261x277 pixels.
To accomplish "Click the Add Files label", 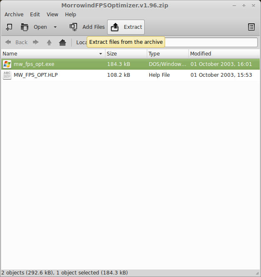I will pyautogui.click(x=93, y=27).
